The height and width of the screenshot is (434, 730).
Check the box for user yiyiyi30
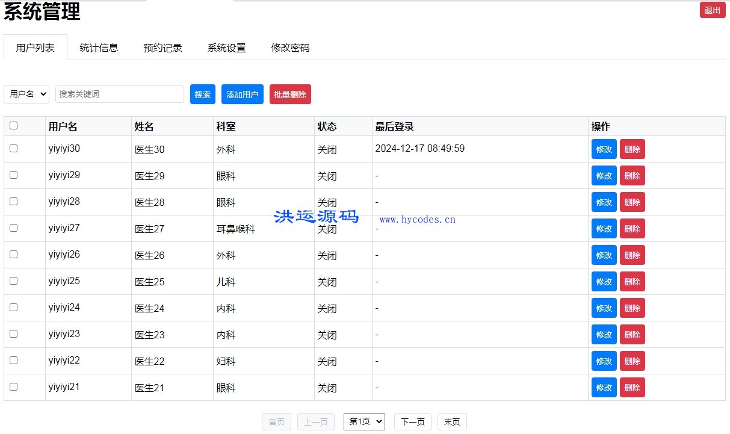click(13, 148)
